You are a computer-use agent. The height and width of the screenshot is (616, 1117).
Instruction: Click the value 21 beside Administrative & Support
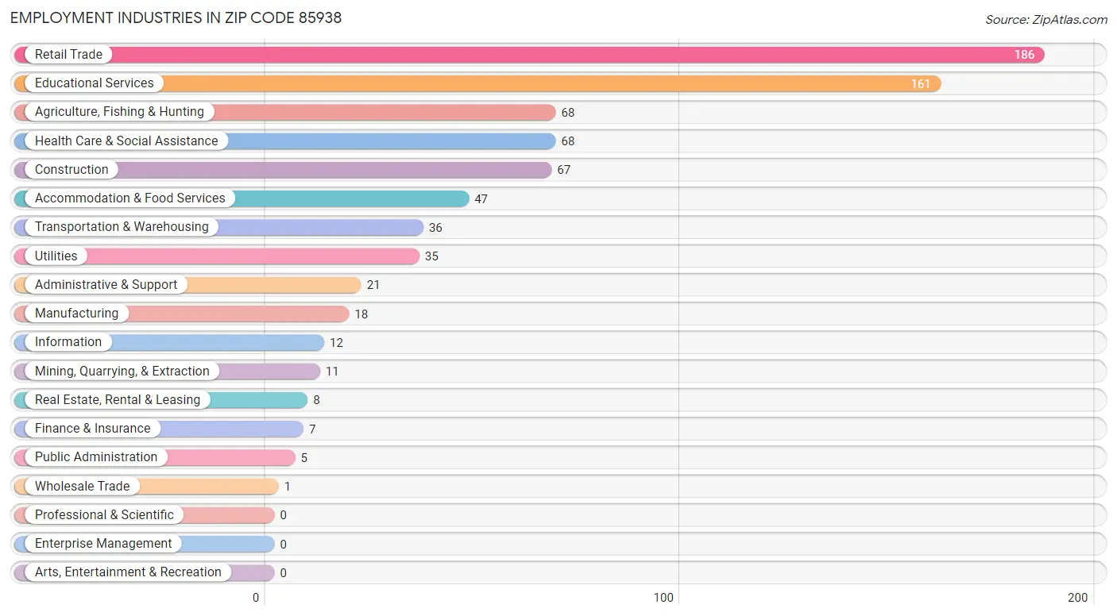[373, 285]
